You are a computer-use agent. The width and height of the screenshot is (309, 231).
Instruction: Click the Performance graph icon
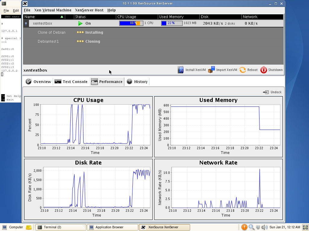(x=94, y=82)
